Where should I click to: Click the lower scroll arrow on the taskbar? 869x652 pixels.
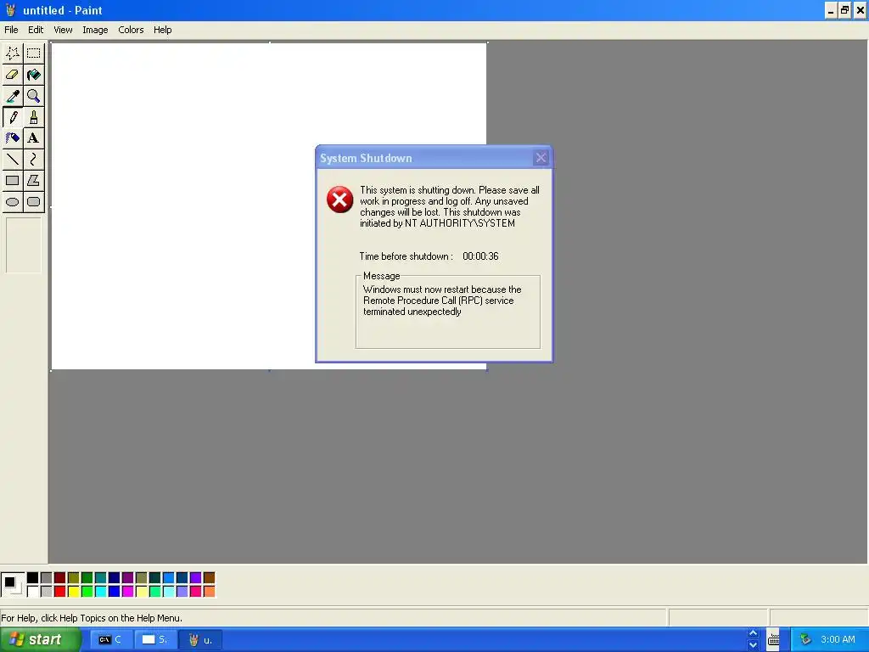[x=753, y=645]
